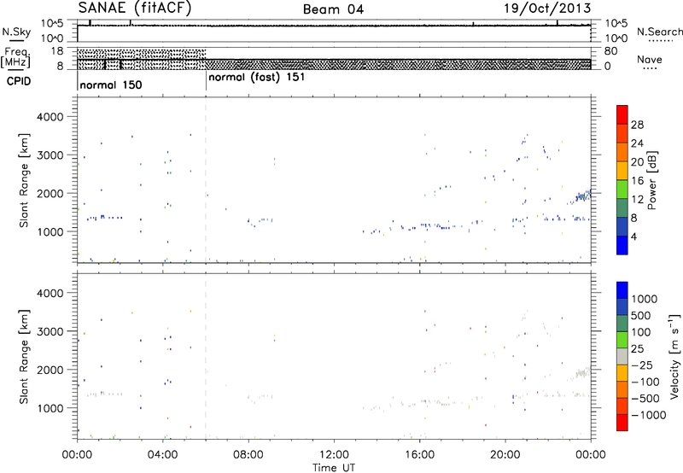Select the 'normal 150' CPID text
This screenshot has height=473, width=683.
point(111,85)
